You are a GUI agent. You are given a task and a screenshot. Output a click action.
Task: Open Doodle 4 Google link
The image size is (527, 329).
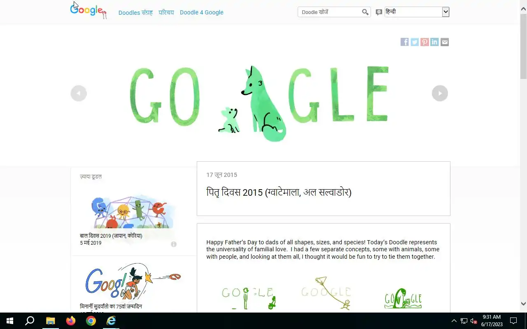coord(202,12)
